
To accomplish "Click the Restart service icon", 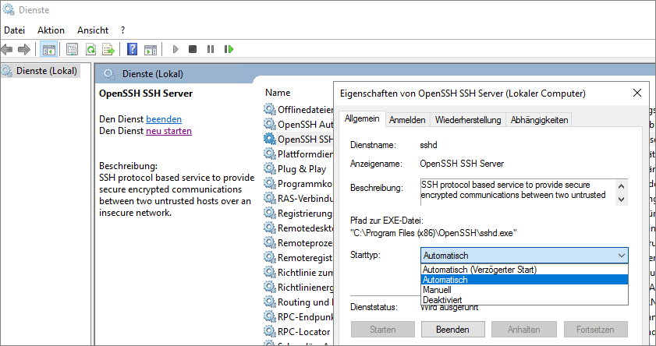I will click(x=229, y=49).
